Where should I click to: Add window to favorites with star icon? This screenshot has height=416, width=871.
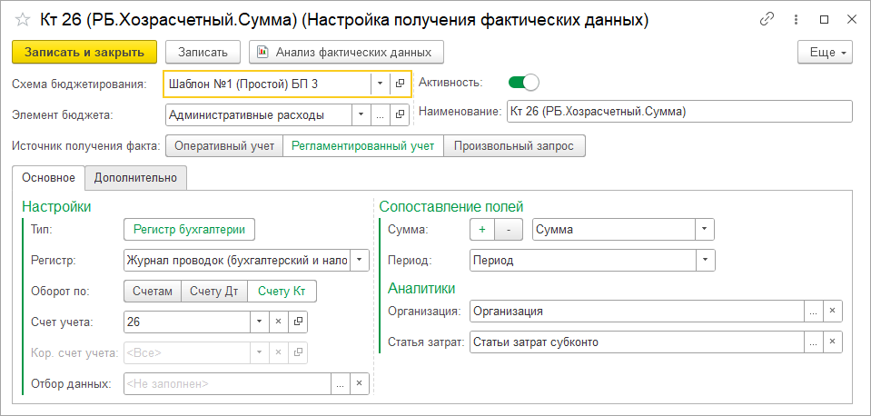pyautogui.click(x=23, y=20)
